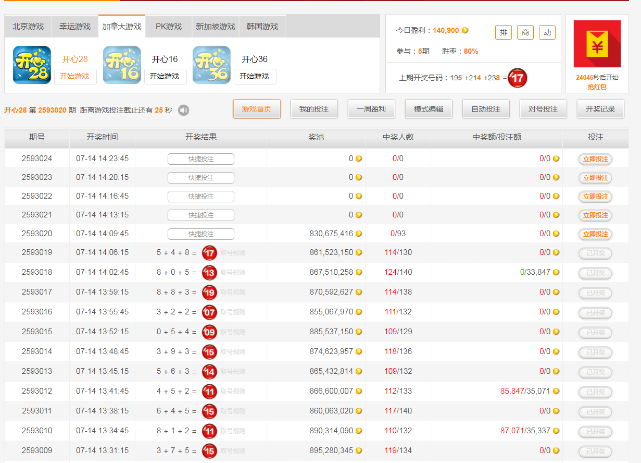Screen dimensions: 641x463
Task: Mute the countdown sound speaker icon
Action: (x=183, y=110)
